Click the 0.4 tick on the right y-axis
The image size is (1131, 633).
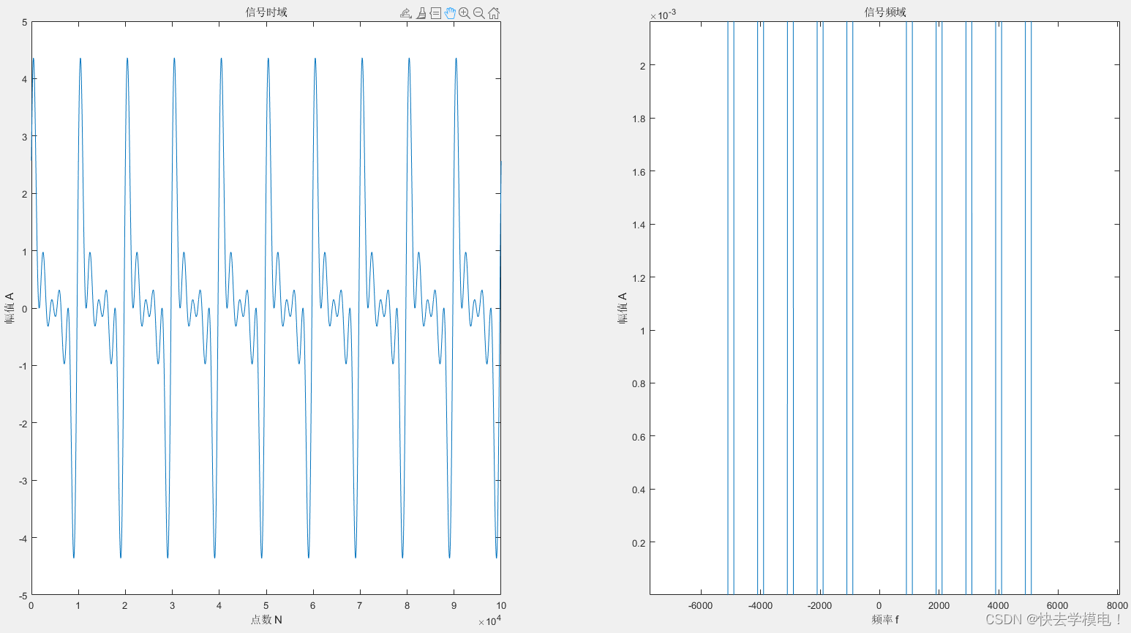639,490
